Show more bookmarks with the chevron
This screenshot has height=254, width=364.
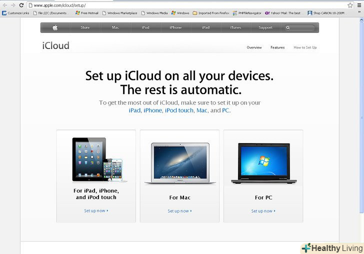pyautogui.click(x=359, y=12)
